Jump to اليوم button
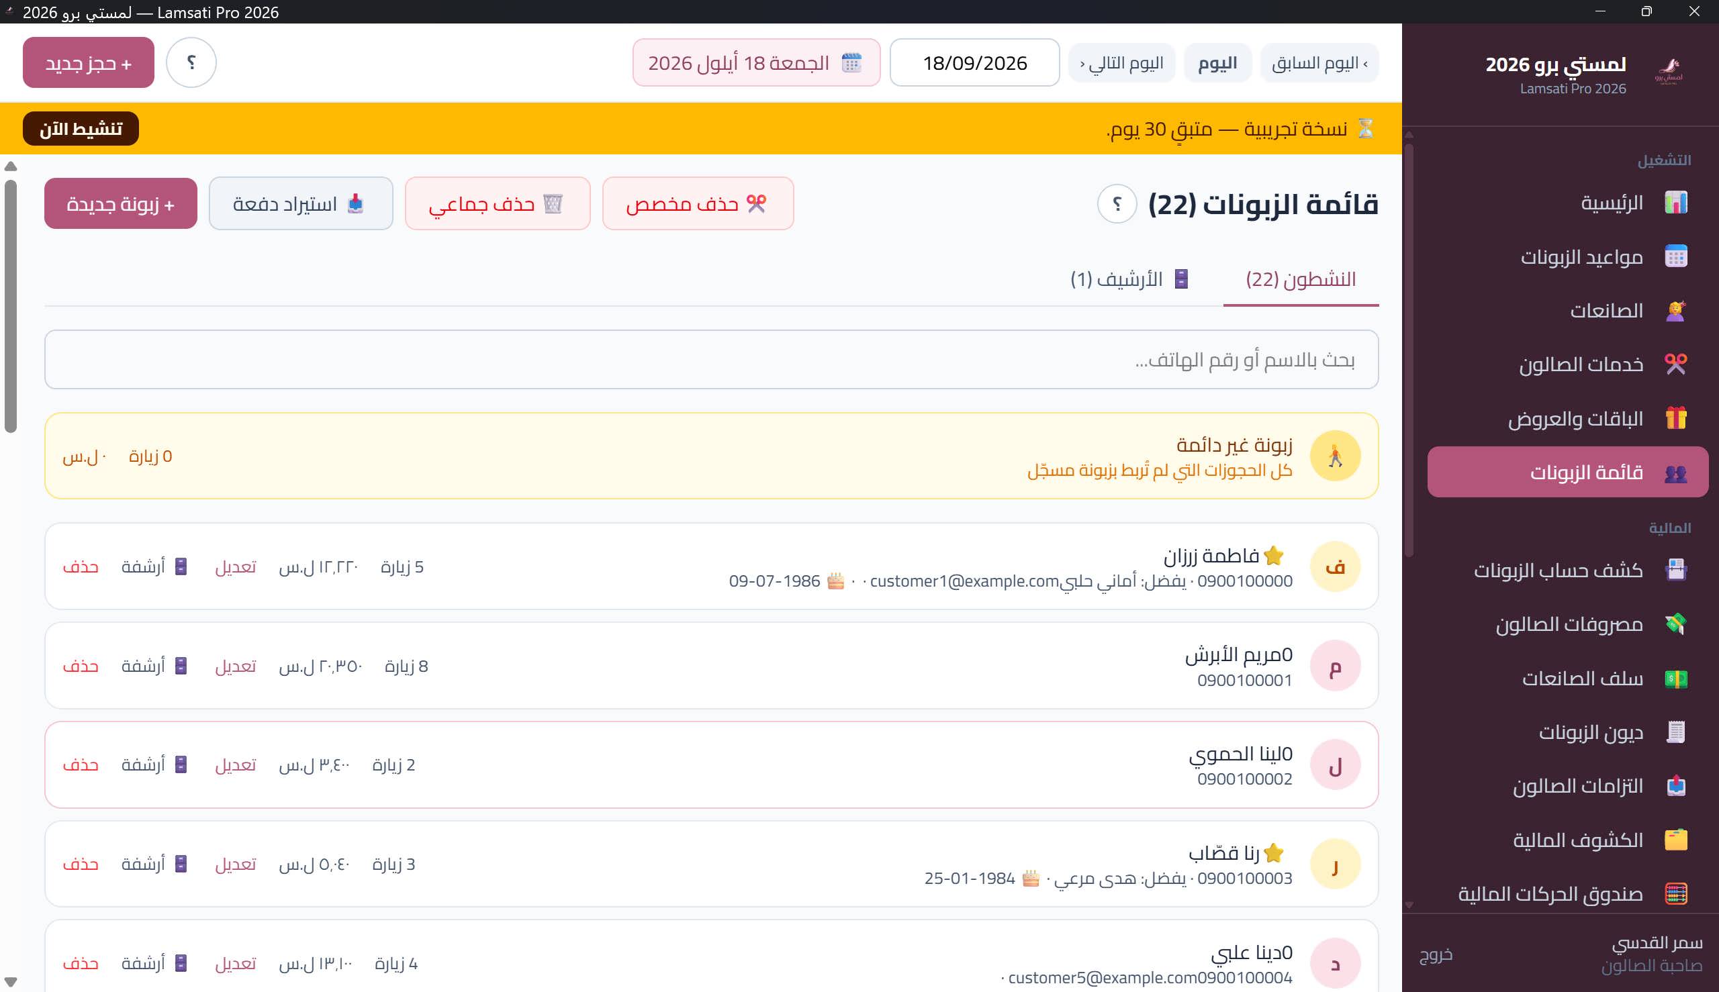Screen dimensions: 1719x992 (x=1217, y=63)
